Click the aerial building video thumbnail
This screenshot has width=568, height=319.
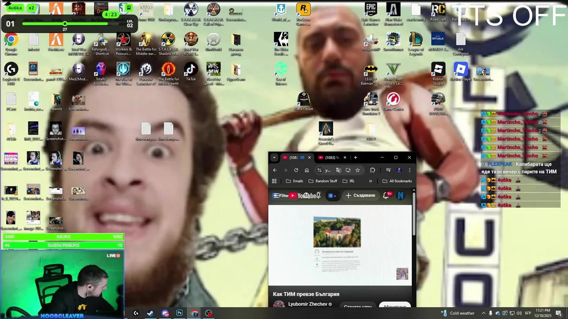click(337, 232)
